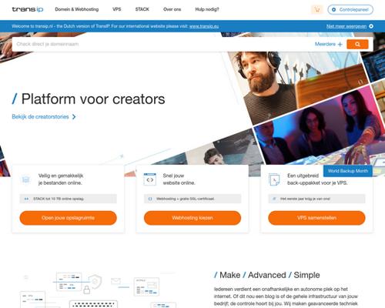Click the Controlepaneel button
The height and width of the screenshot is (308, 385).
coord(350,10)
